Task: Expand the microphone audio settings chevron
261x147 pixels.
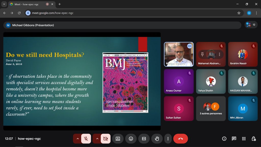Action: click(77, 139)
